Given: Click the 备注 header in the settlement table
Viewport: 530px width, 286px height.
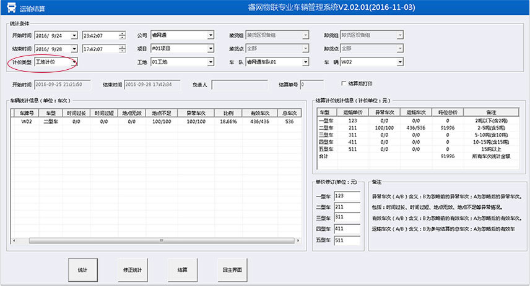Looking at the screenshot, I should point(491,112).
